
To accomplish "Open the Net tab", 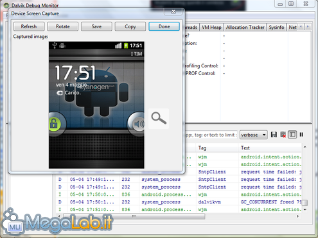I will click(292, 28).
